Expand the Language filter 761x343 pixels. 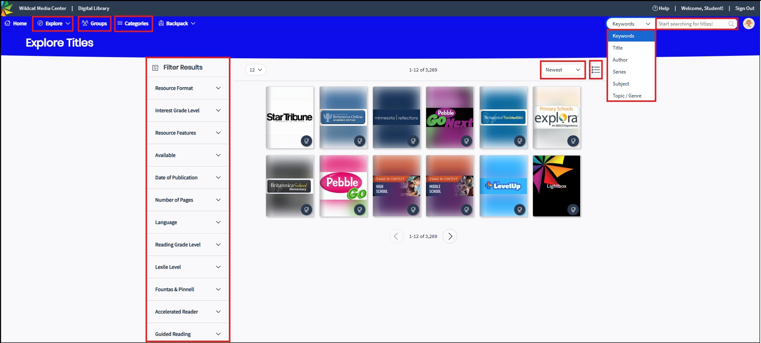pyautogui.click(x=188, y=222)
